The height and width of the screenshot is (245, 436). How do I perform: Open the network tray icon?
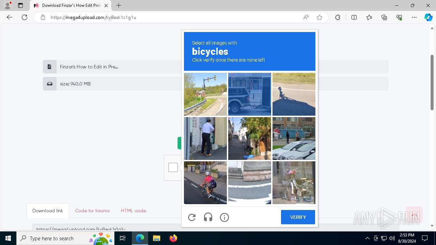click(x=384, y=238)
